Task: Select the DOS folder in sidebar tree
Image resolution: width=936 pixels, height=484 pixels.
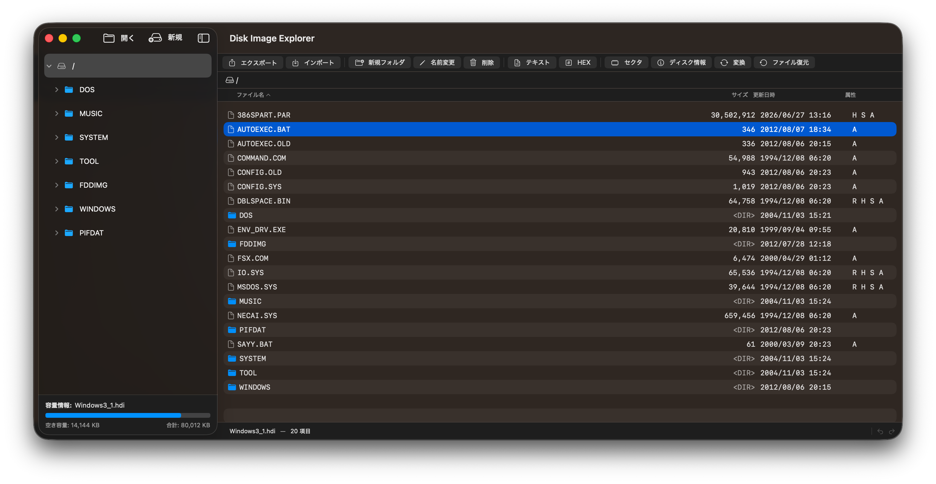Action: point(128,90)
